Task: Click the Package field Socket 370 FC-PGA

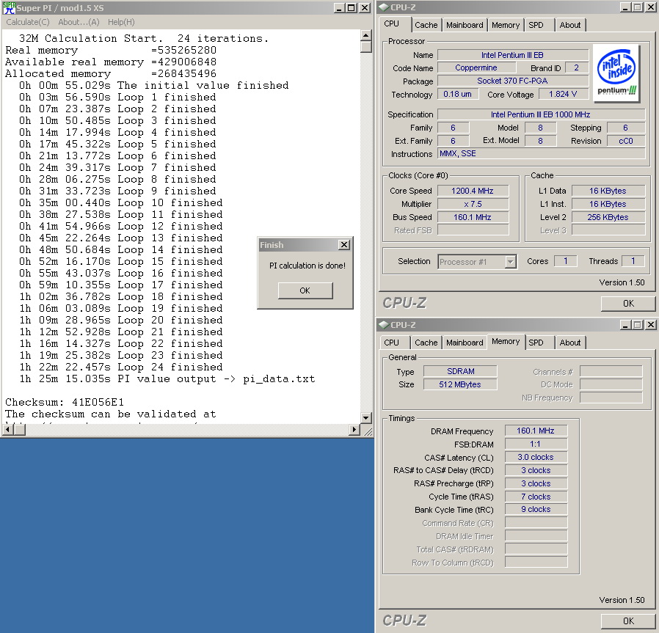Action: click(x=512, y=81)
